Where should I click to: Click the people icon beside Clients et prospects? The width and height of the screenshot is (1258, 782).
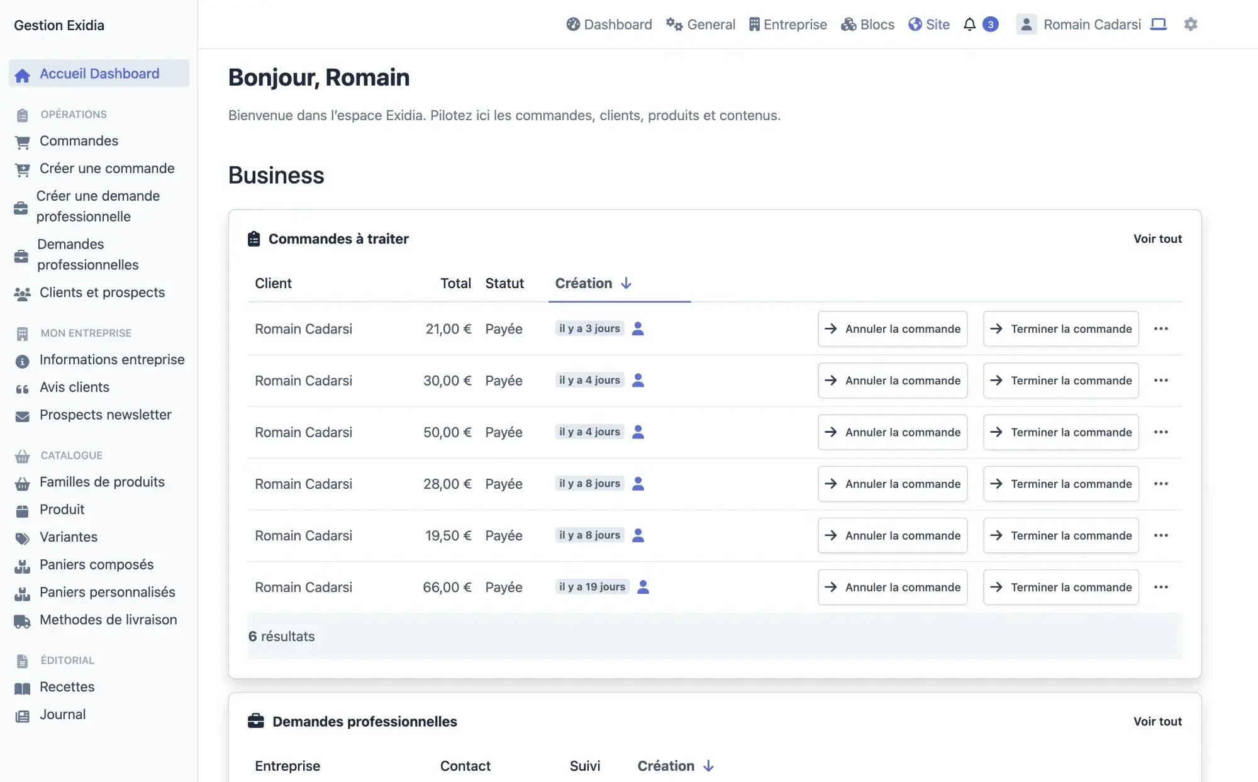click(22, 294)
